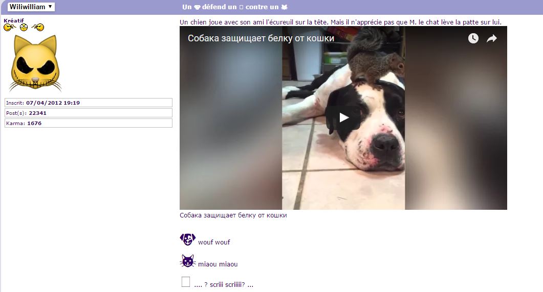Click the Watch Later clock icon
Image resolution: width=543 pixels, height=292 pixels.
(473, 38)
